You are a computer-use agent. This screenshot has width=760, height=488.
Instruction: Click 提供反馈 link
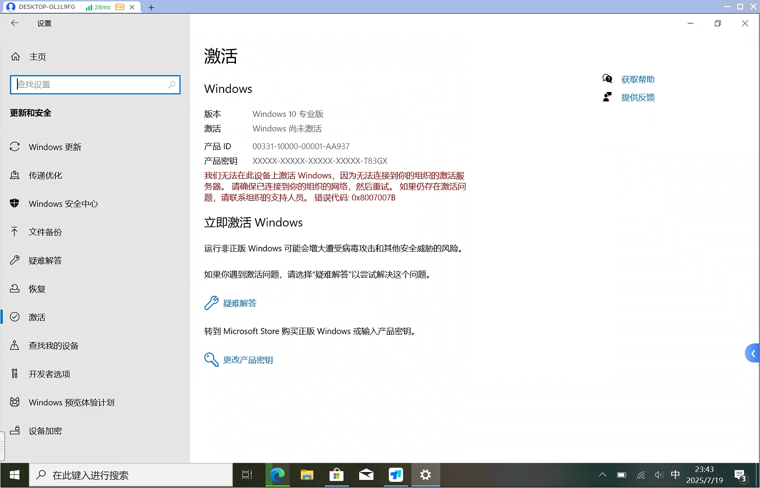637,97
